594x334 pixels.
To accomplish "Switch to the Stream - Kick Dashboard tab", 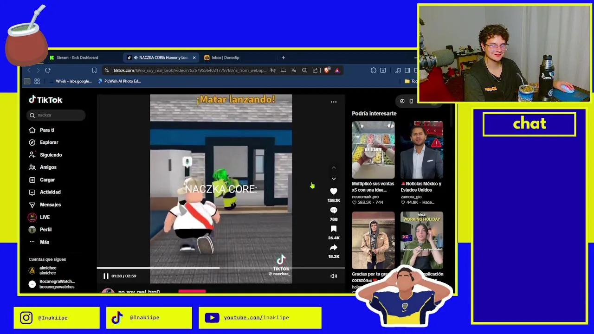I will pos(77,58).
